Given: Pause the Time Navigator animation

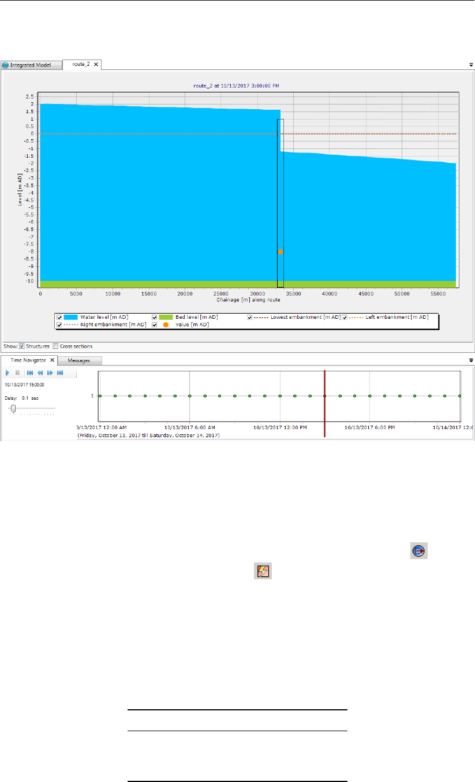Looking at the screenshot, I should pos(18,373).
